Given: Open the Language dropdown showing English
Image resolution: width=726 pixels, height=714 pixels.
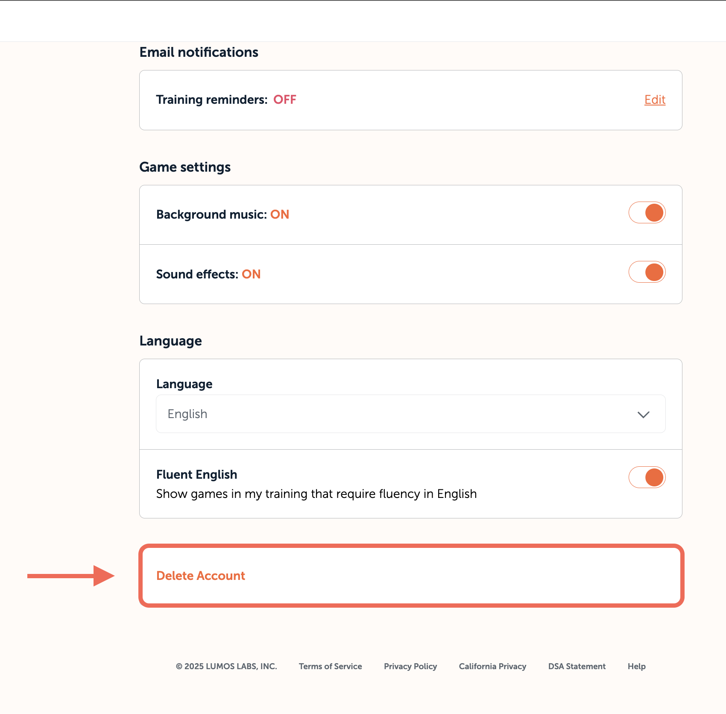Looking at the screenshot, I should coord(410,414).
